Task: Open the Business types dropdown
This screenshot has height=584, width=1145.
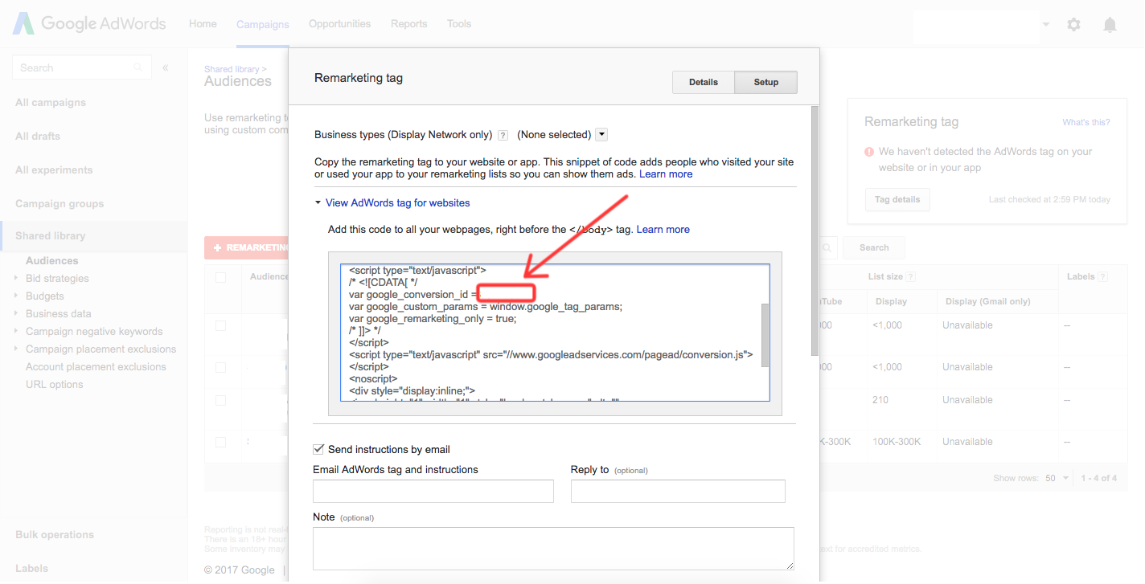Action: (x=601, y=135)
